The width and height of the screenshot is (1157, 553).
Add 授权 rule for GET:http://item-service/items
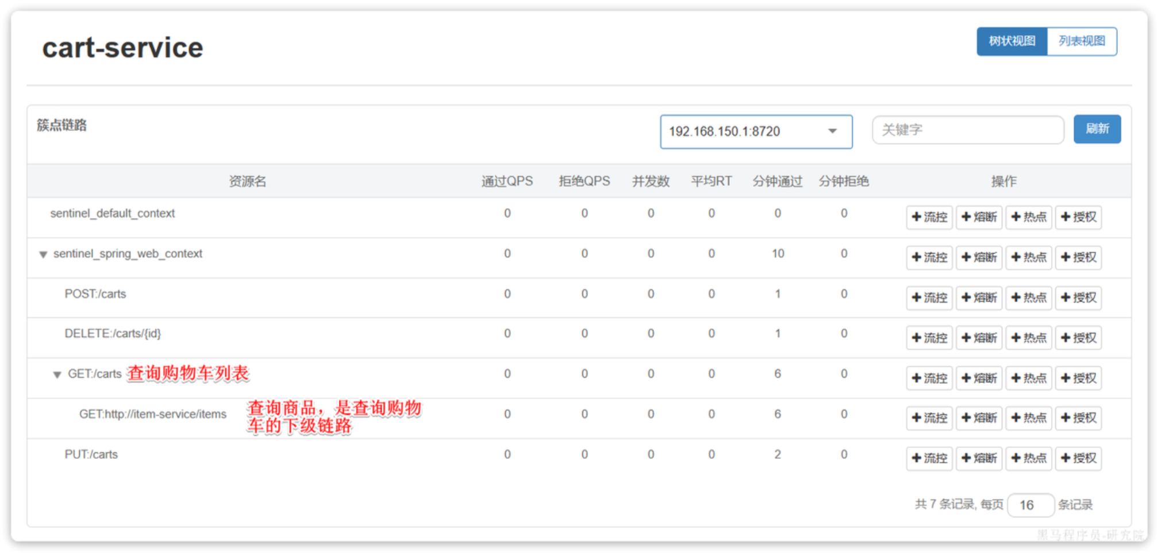click(x=1078, y=418)
